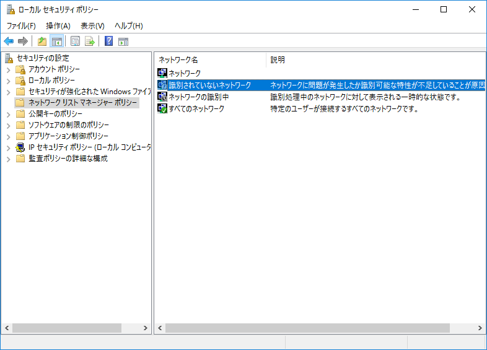This screenshot has height=350, width=487.
Task: Open the Properties toolbar icon
Action: (x=75, y=41)
